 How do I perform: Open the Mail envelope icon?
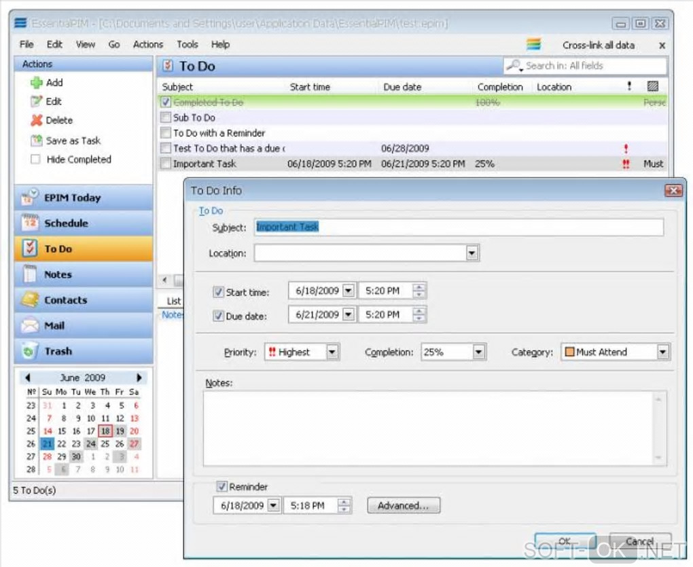(30, 325)
